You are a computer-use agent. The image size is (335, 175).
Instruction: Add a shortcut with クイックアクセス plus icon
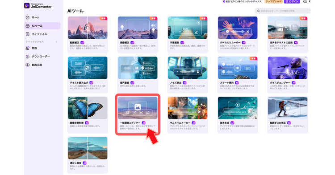(57, 42)
